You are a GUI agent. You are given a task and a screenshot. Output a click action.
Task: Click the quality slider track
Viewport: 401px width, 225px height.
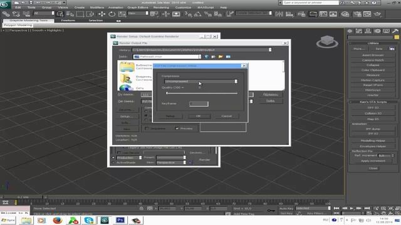pos(202,93)
